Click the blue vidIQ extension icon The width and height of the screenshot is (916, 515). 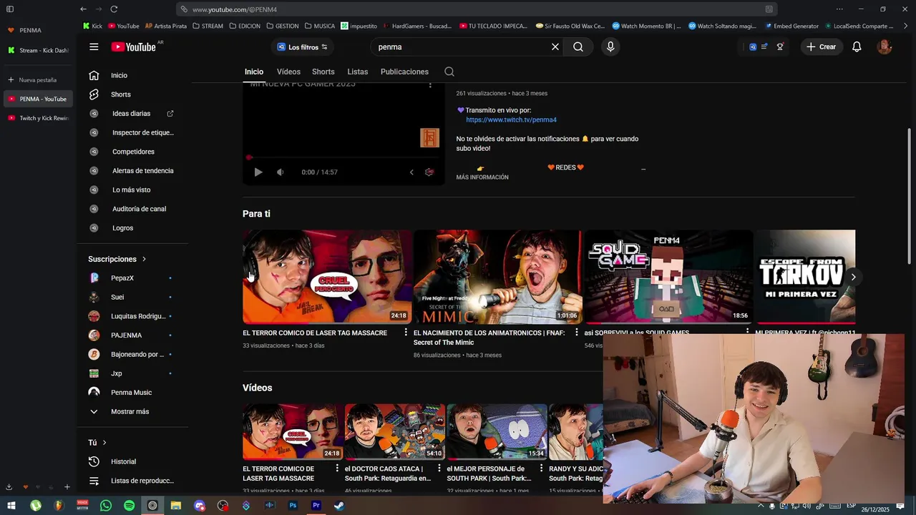[753, 47]
